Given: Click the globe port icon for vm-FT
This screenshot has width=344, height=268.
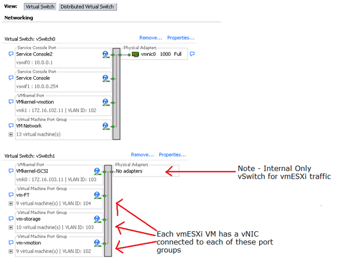Looking at the screenshot, I should click(98, 195).
